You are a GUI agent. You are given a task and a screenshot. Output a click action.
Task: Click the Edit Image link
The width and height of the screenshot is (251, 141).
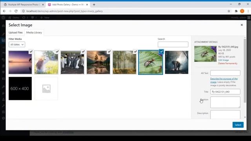224,60
